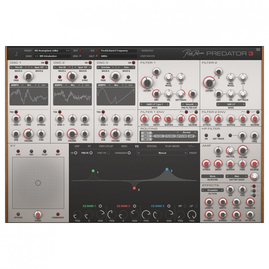Enable HP Filter KEY TRACK
The height and width of the screenshot is (269, 269).
pos(218,135)
